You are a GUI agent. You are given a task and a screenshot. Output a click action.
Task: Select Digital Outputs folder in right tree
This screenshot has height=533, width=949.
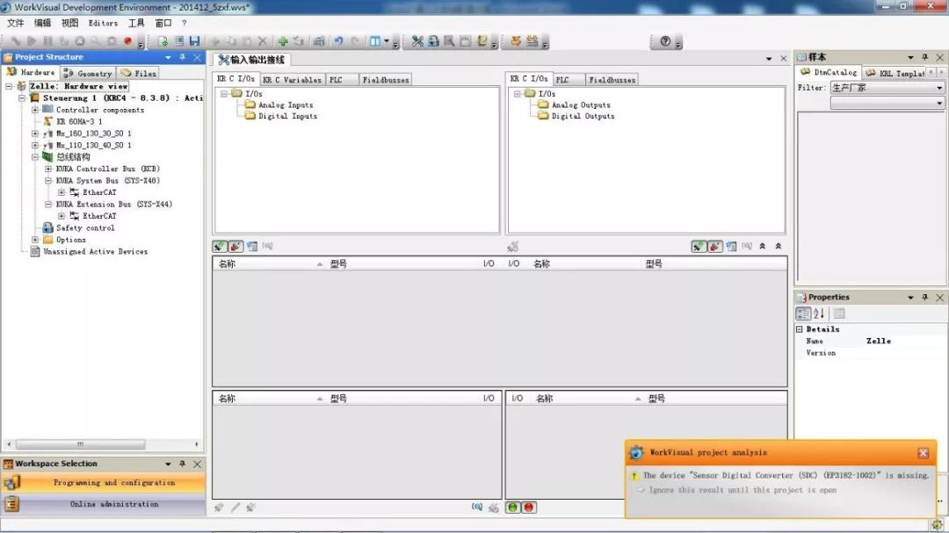tap(583, 116)
